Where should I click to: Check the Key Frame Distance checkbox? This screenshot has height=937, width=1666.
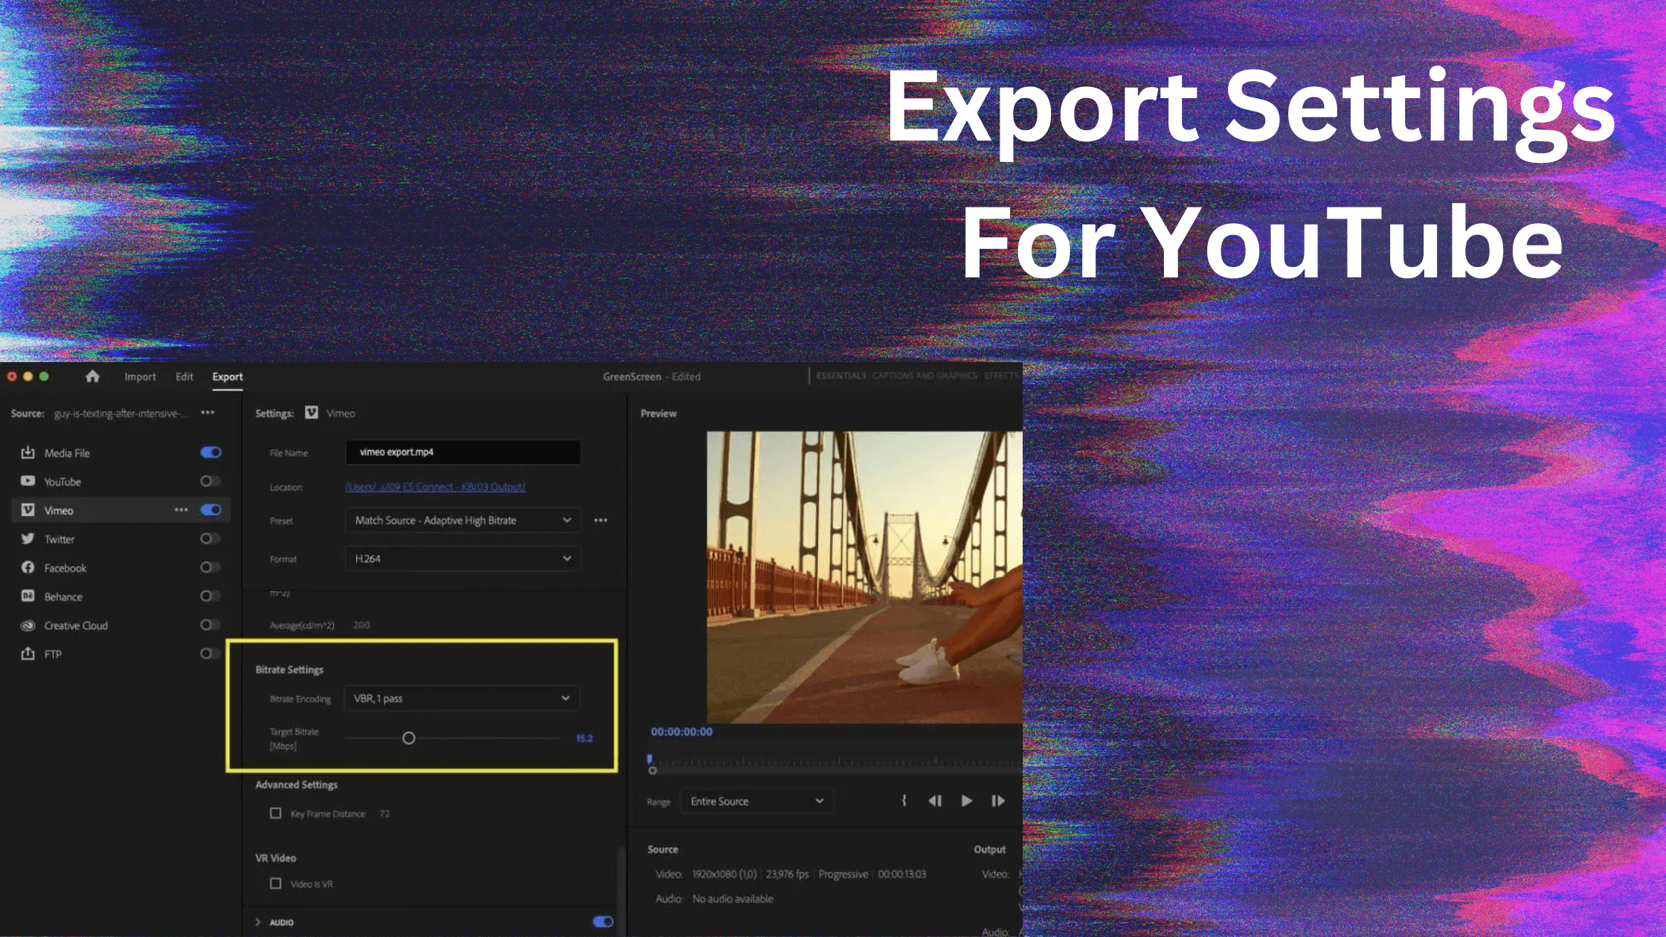275,813
